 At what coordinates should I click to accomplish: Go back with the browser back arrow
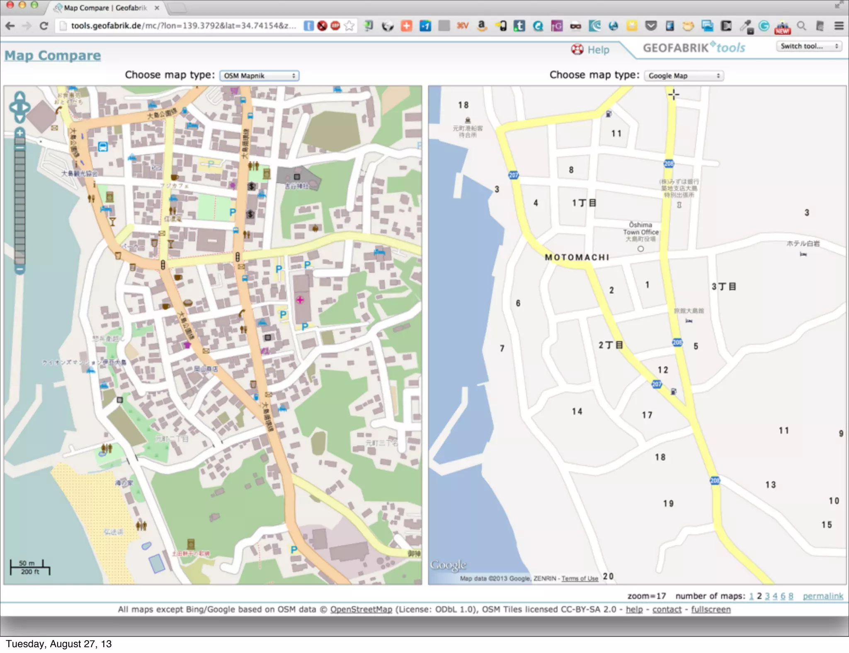click(x=10, y=26)
